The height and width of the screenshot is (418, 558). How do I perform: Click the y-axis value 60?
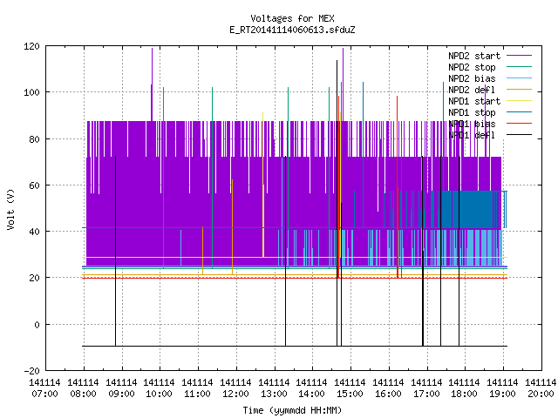34,185
